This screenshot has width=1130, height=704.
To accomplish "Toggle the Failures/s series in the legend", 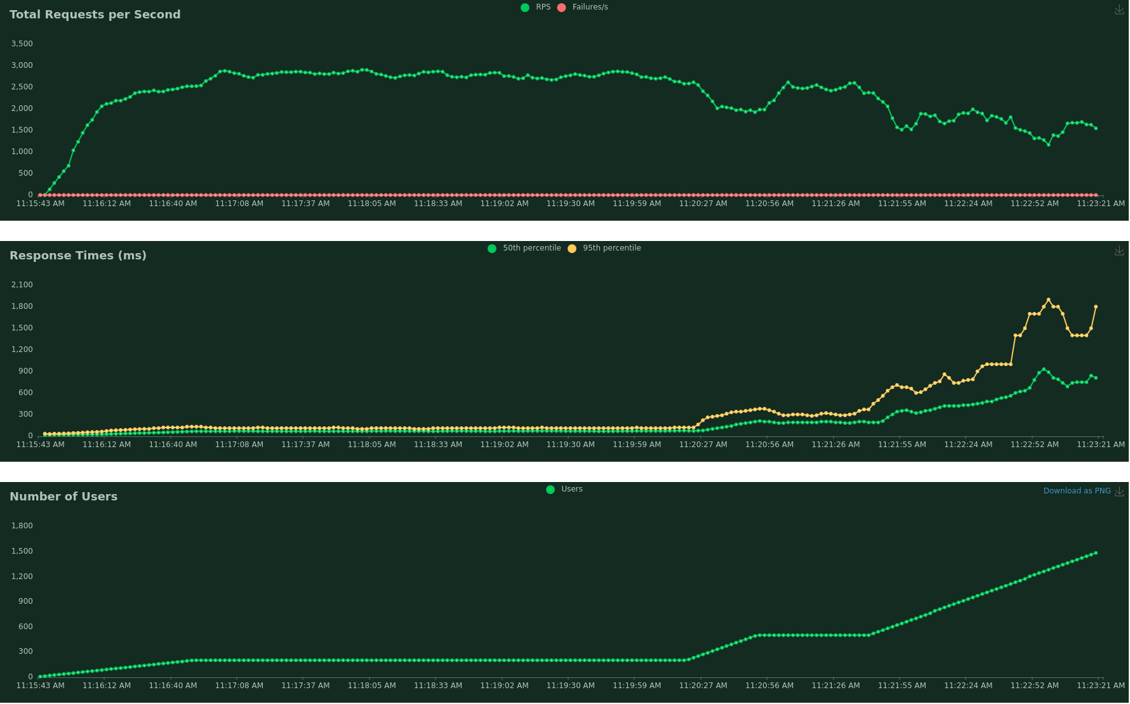I will [583, 7].
